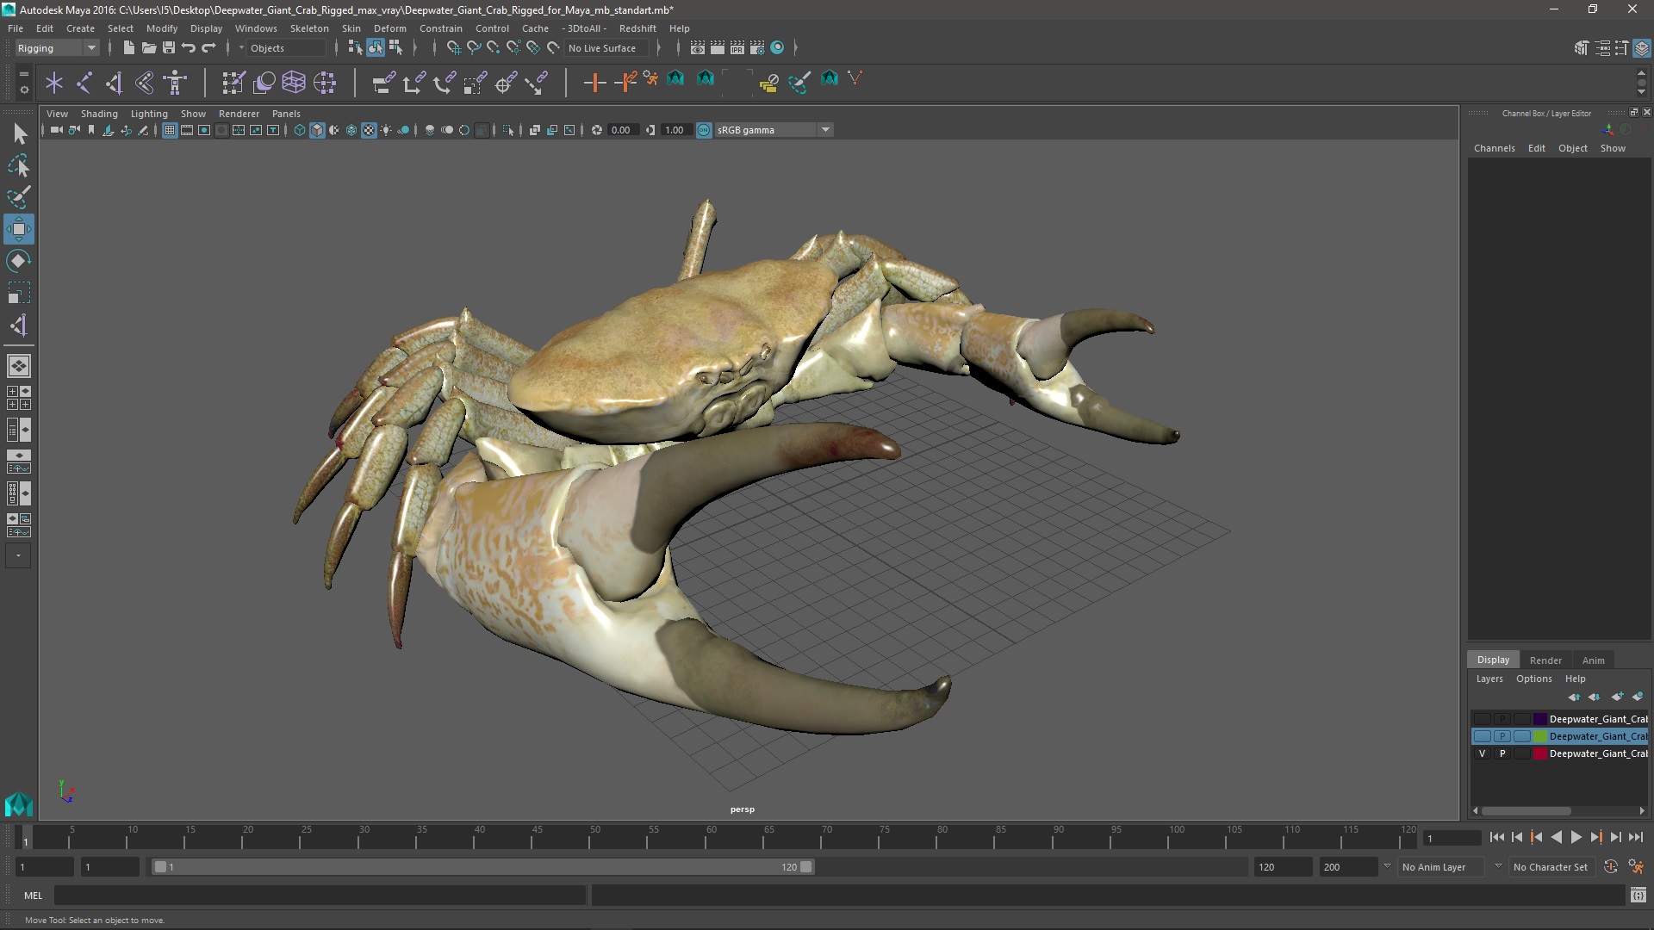1654x930 pixels.
Task: Toggle sRGB color management ON button
Action: [x=704, y=130]
